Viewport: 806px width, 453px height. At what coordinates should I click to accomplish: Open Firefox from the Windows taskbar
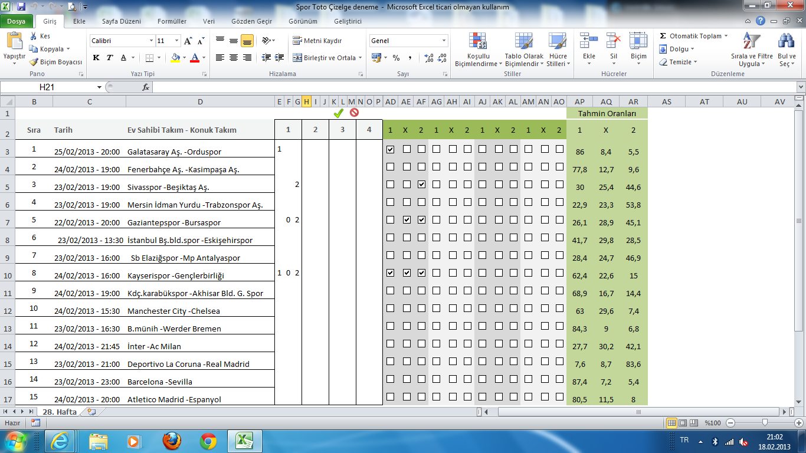(171, 441)
